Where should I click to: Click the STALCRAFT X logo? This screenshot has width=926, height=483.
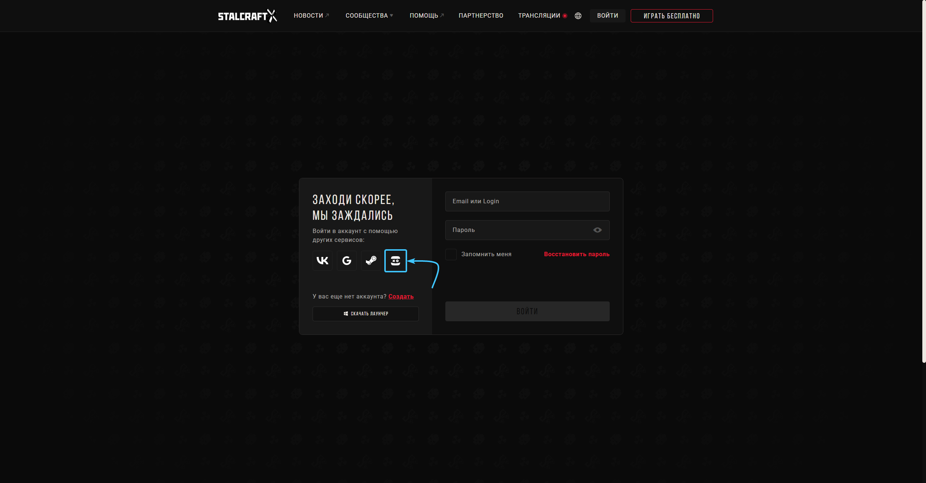tap(247, 16)
